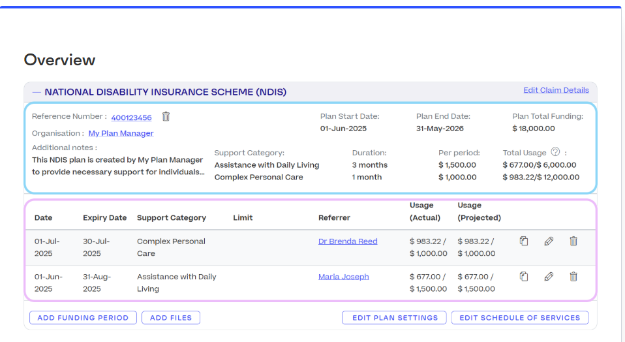Click the Add Funding Period button

point(84,318)
